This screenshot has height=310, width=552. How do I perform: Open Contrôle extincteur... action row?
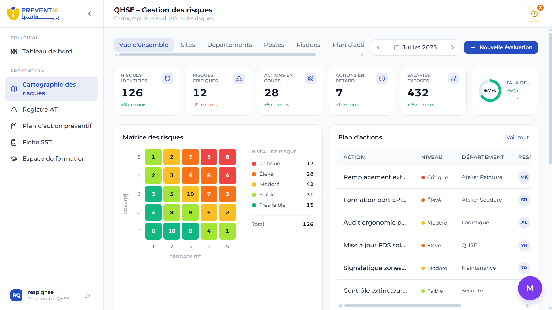click(433, 291)
